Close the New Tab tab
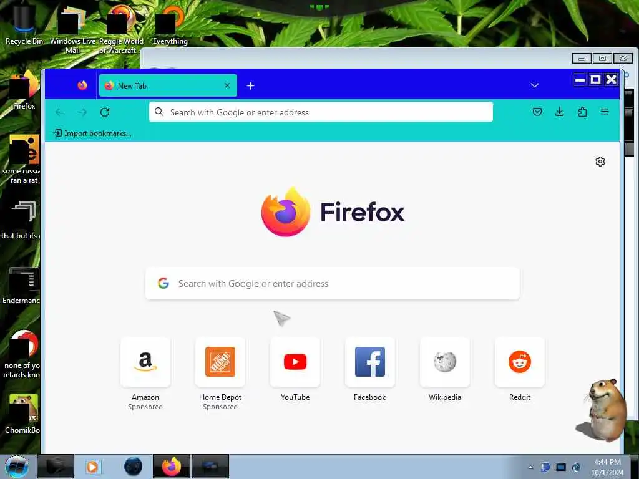 click(227, 85)
